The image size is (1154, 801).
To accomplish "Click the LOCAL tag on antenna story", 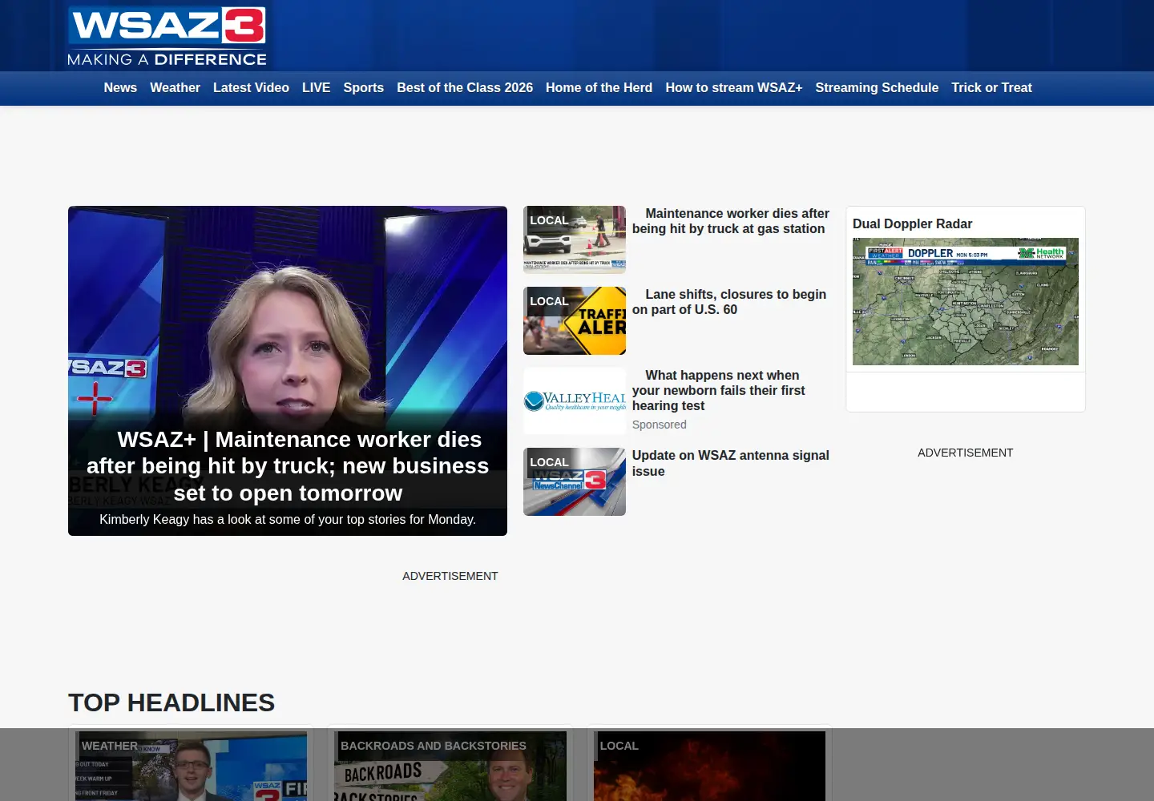I will pyautogui.click(x=549, y=462).
